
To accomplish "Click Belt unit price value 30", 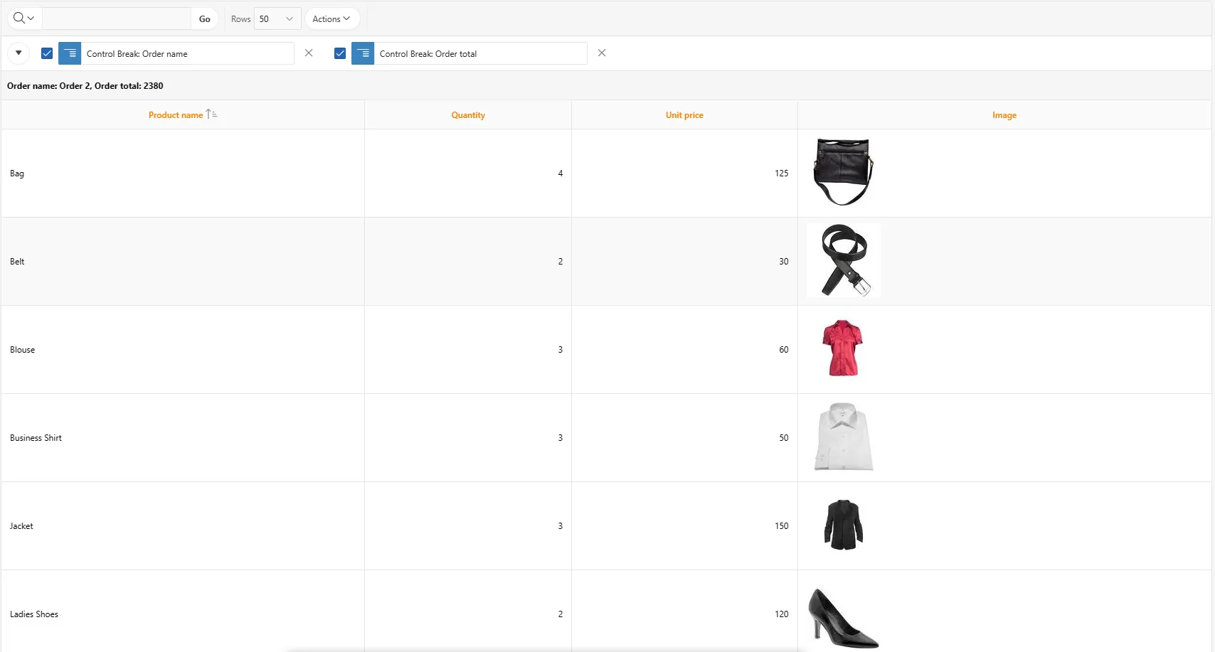I will point(783,262).
